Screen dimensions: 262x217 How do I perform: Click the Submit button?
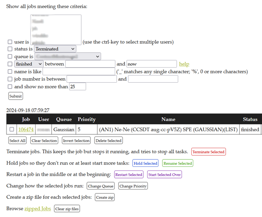pyautogui.click(x=16, y=96)
